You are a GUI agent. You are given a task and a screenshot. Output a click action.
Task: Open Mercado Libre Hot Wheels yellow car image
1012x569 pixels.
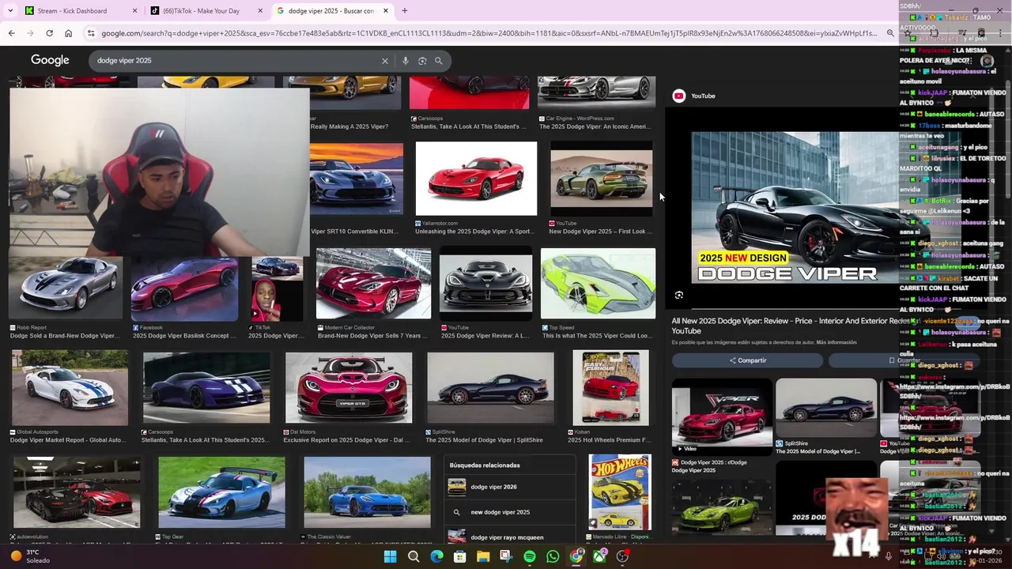click(620, 492)
